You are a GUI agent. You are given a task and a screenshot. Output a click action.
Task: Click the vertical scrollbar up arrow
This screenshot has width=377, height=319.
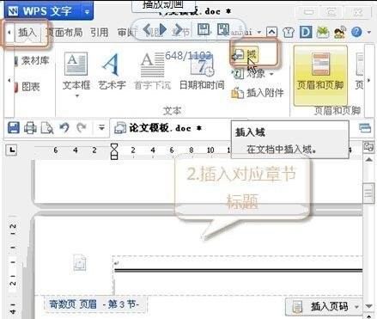pyautogui.click(x=368, y=159)
